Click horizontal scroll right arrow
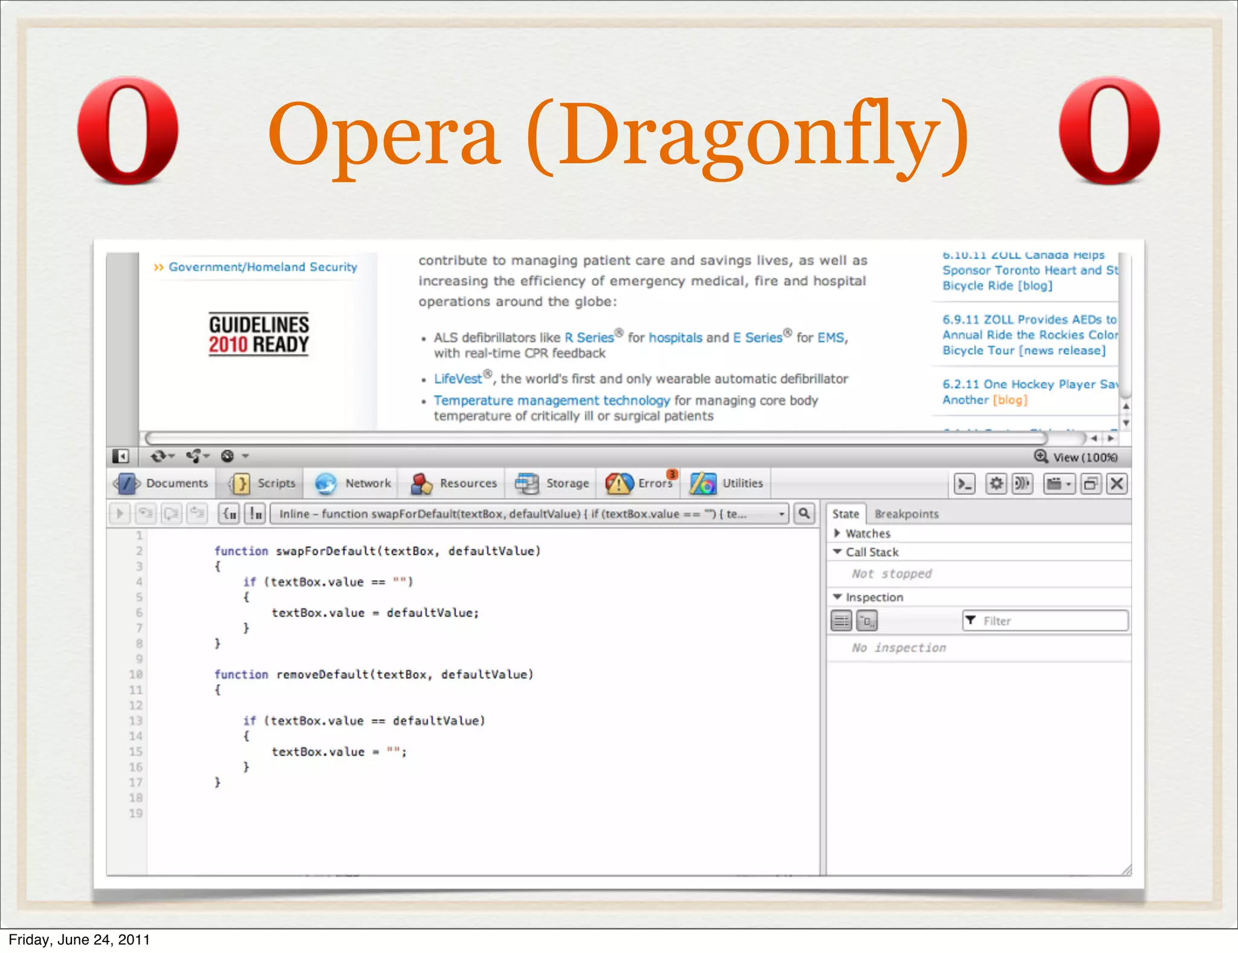Viewport: 1238px width, 953px height. [x=1111, y=438]
